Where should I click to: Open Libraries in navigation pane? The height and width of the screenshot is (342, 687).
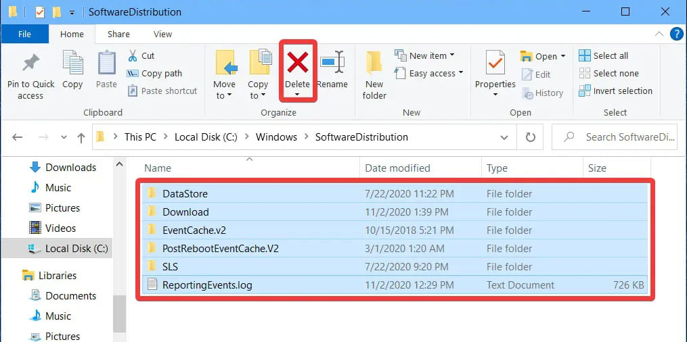(49, 276)
